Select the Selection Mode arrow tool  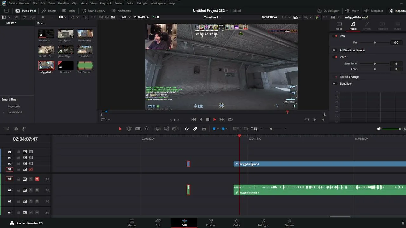coord(120,129)
